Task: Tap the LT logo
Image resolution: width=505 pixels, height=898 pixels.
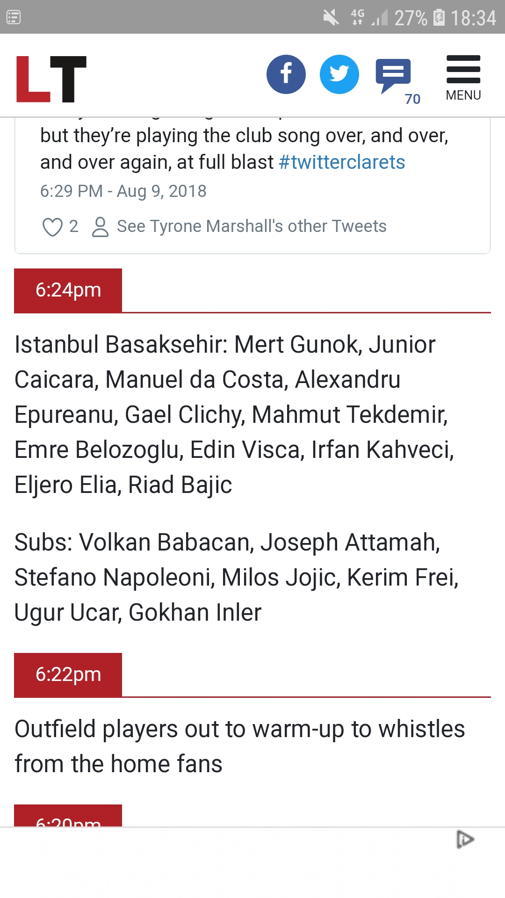Action: click(x=51, y=79)
